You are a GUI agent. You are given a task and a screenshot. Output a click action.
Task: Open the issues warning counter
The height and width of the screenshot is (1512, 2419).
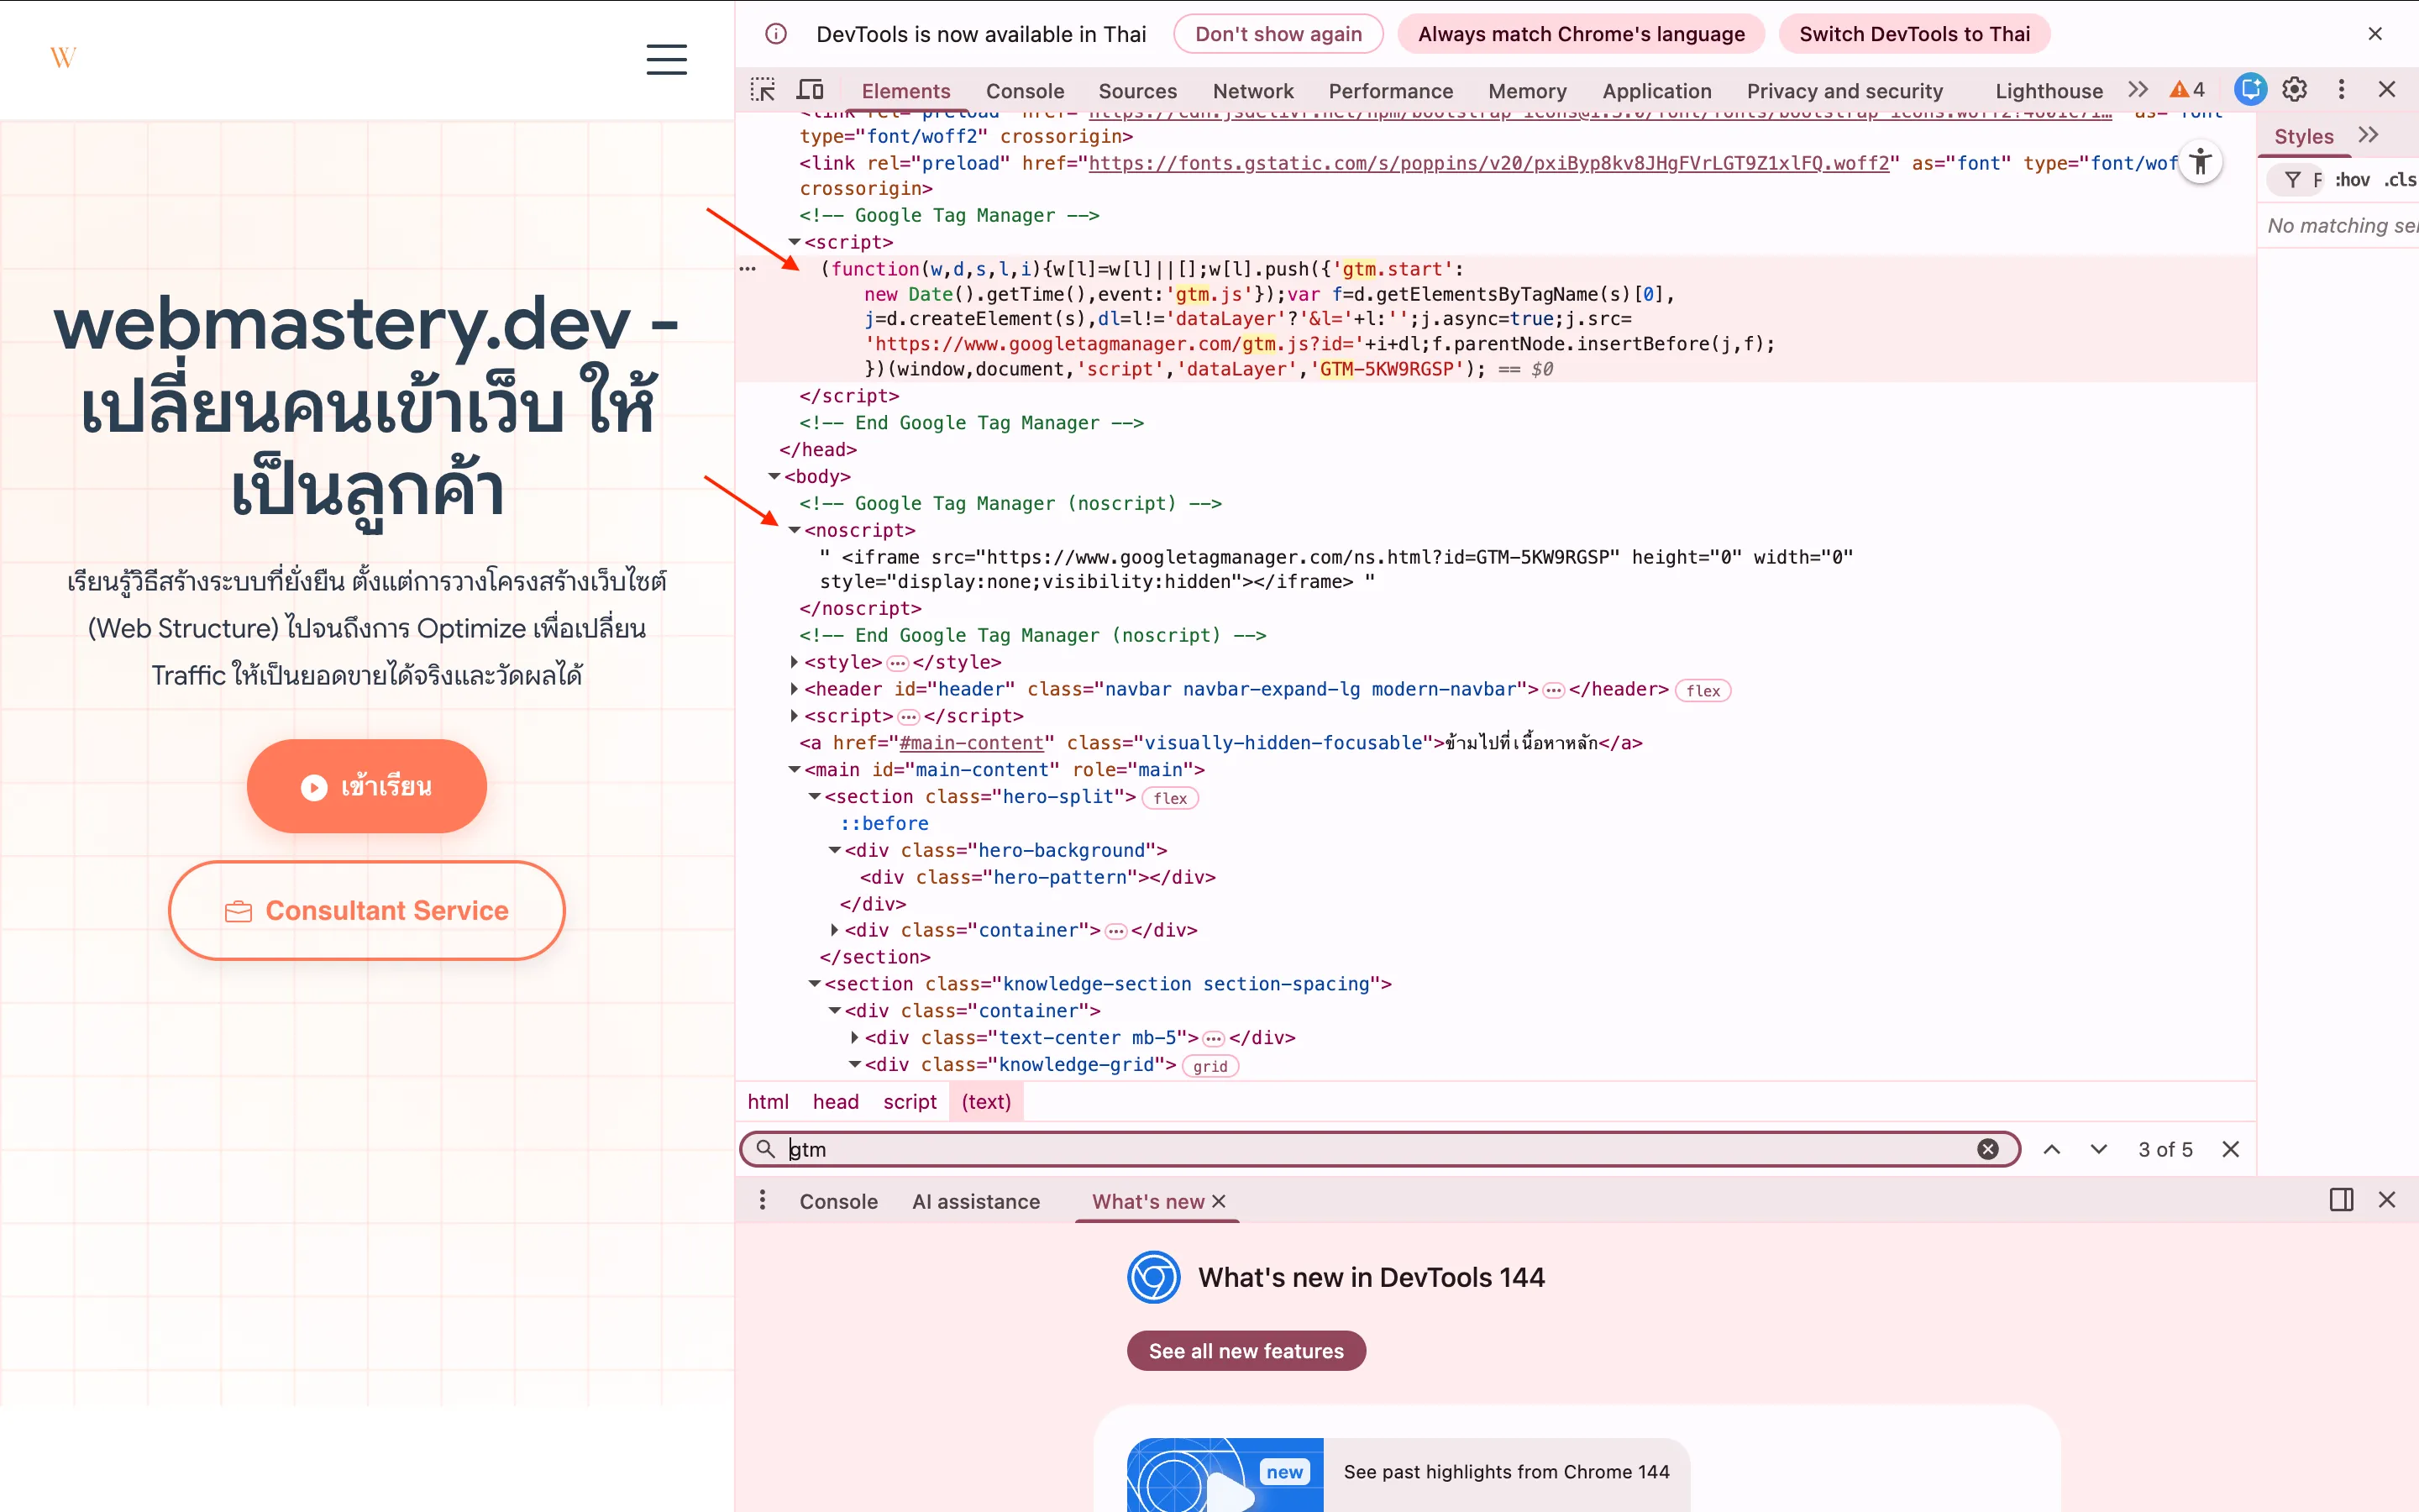click(x=2187, y=90)
